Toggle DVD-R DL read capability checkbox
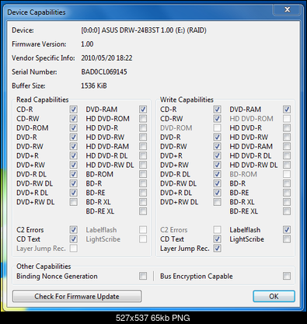The height and width of the screenshot is (324, 307). coord(74,174)
